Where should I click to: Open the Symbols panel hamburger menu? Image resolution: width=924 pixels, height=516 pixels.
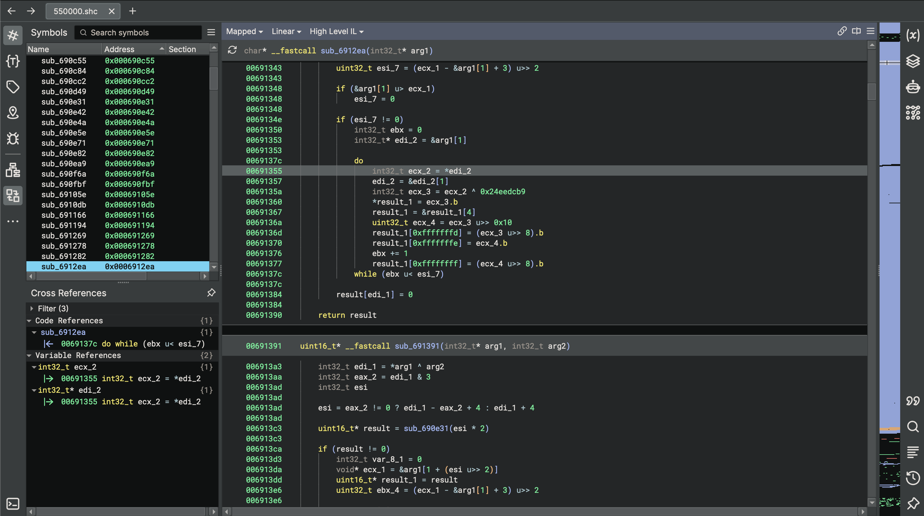point(211,32)
